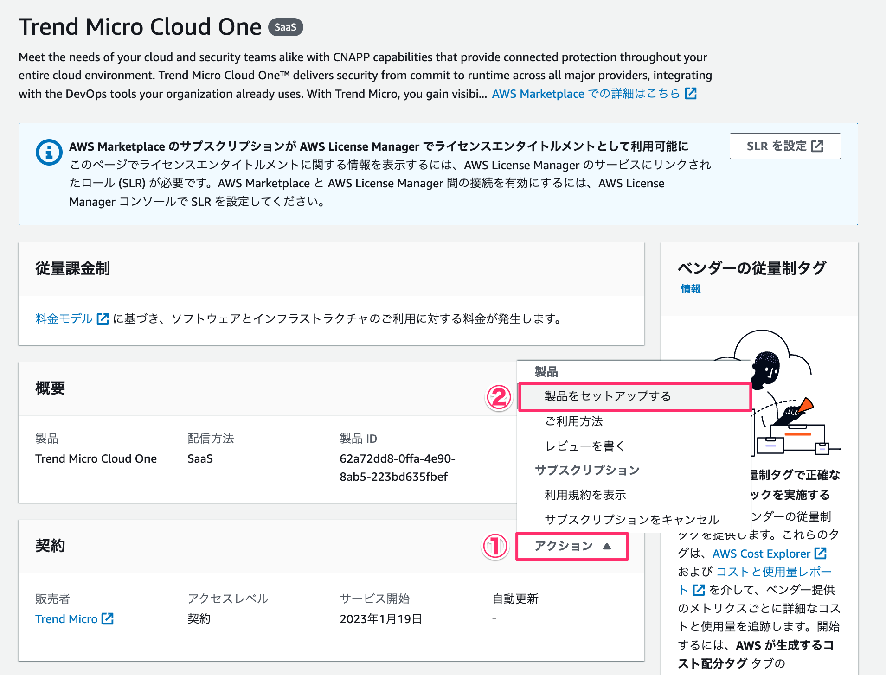Viewport: 886px width, 675px height.
Task: Click external link icon after AWS Marketplace details link
Action: 691,93
